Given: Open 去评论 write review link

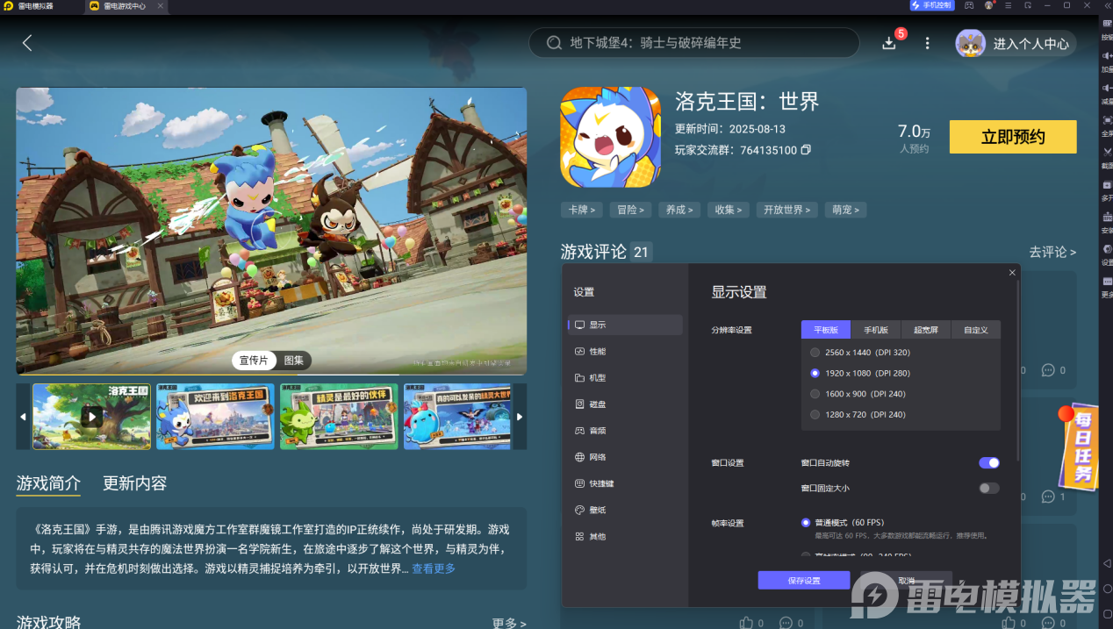Looking at the screenshot, I should pyautogui.click(x=1052, y=252).
